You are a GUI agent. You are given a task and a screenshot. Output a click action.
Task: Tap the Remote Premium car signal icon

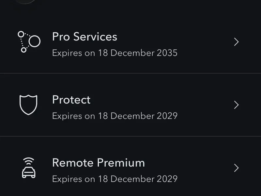[28, 168]
